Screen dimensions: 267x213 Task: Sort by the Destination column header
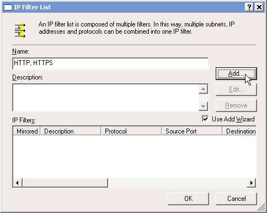[x=239, y=131]
